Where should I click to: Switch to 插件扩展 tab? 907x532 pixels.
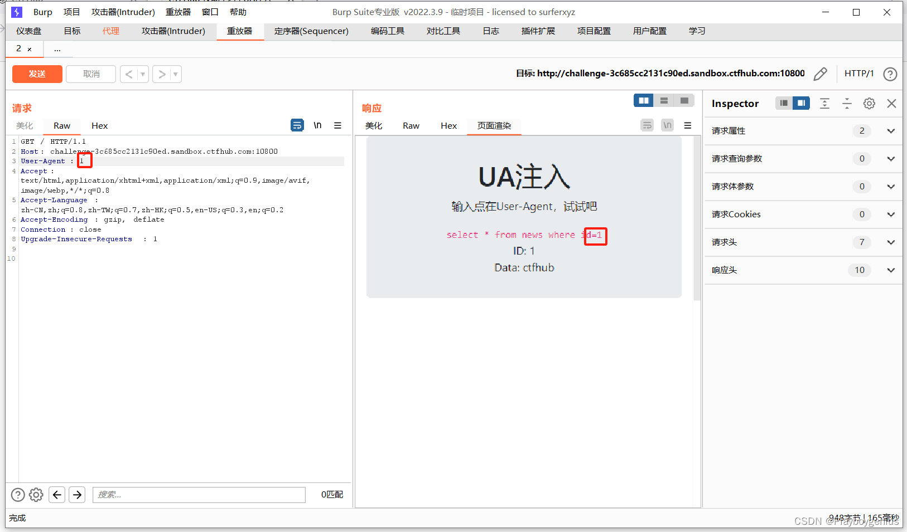pos(538,31)
